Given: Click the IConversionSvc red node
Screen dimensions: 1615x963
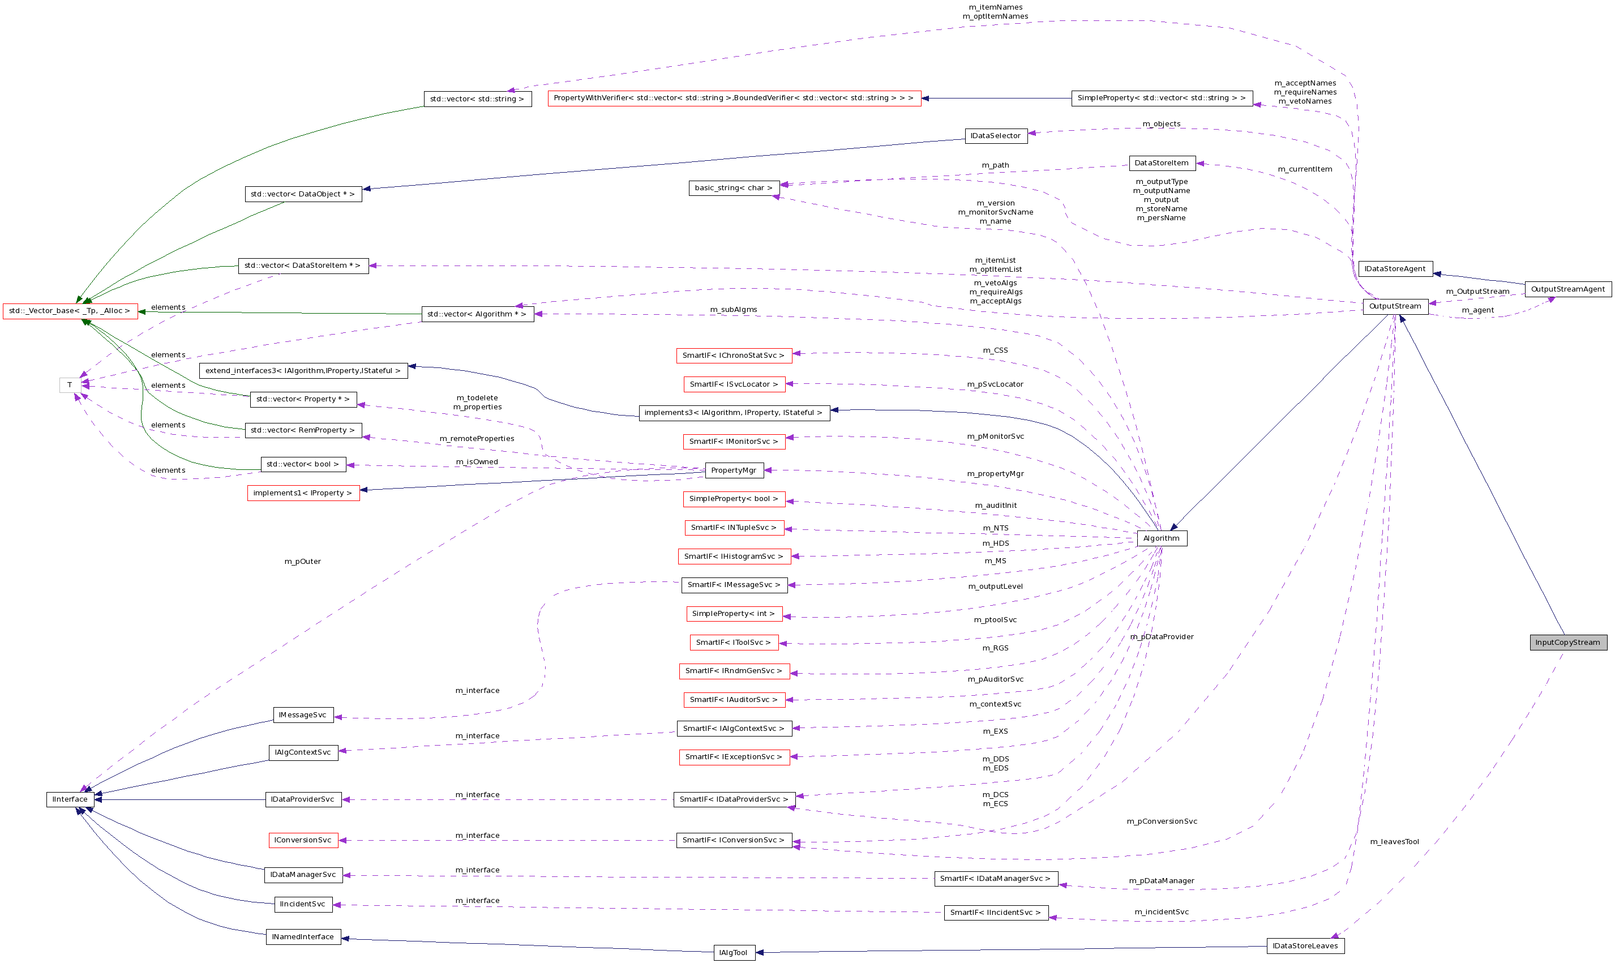Looking at the screenshot, I should pyautogui.click(x=303, y=839).
